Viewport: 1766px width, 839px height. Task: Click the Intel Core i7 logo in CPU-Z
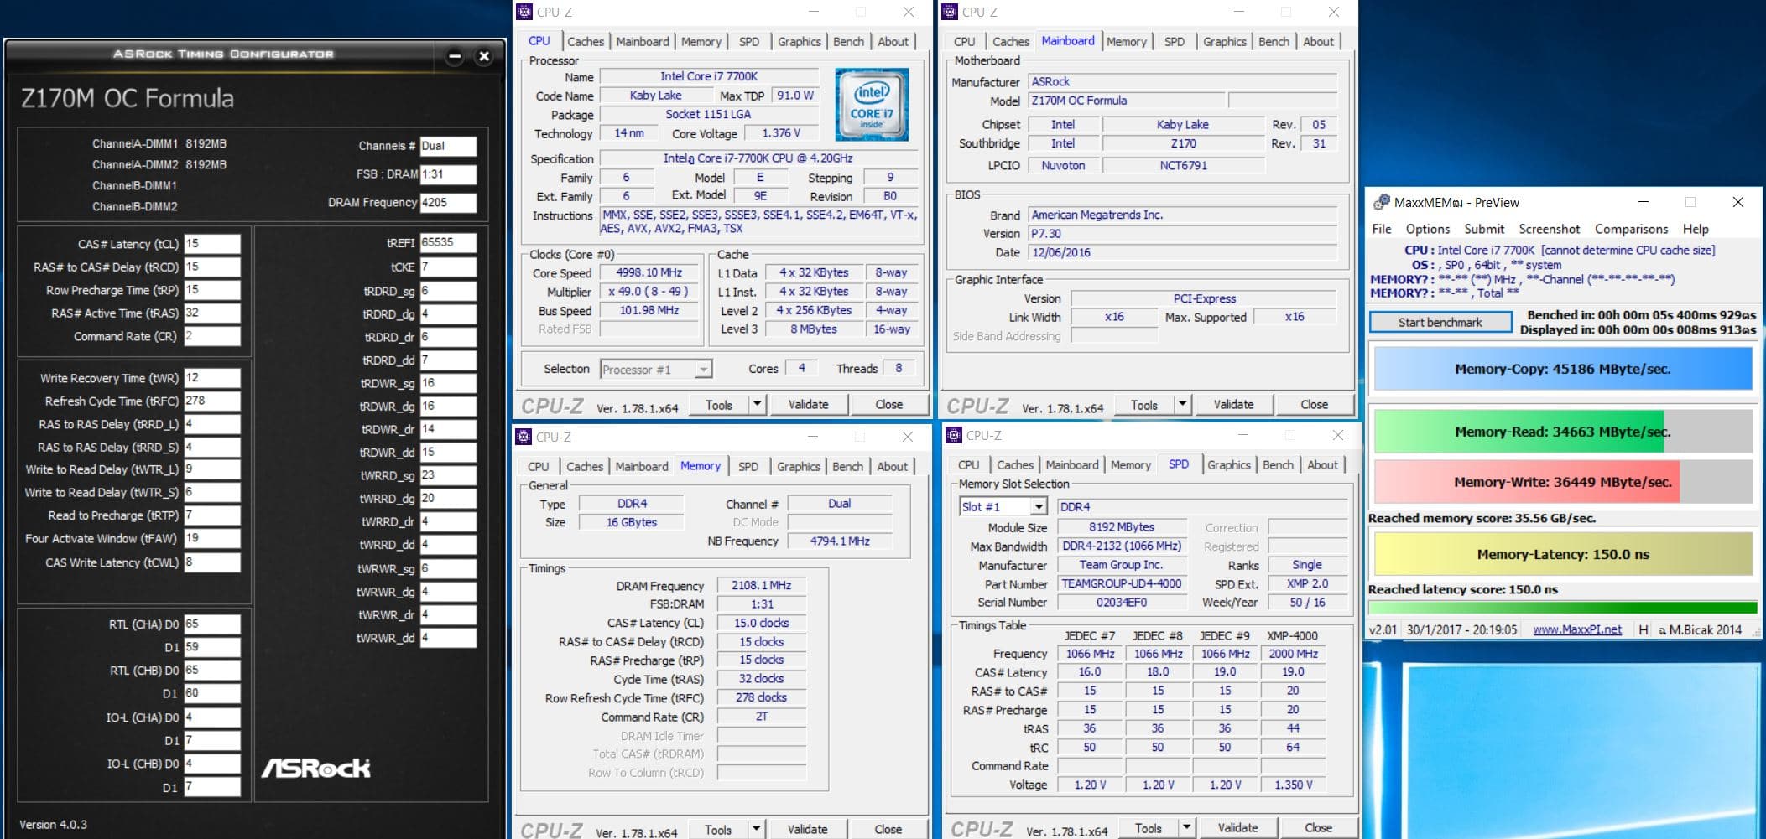872,105
